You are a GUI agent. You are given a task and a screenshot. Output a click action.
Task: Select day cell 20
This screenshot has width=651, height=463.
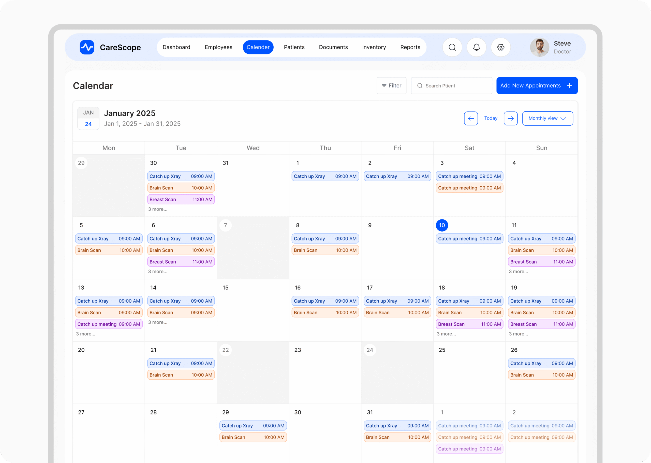[x=109, y=373]
